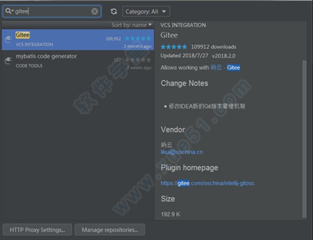This screenshot has width=313, height=240.
Task: Click the Gitee row star rating
Action: tap(138, 38)
